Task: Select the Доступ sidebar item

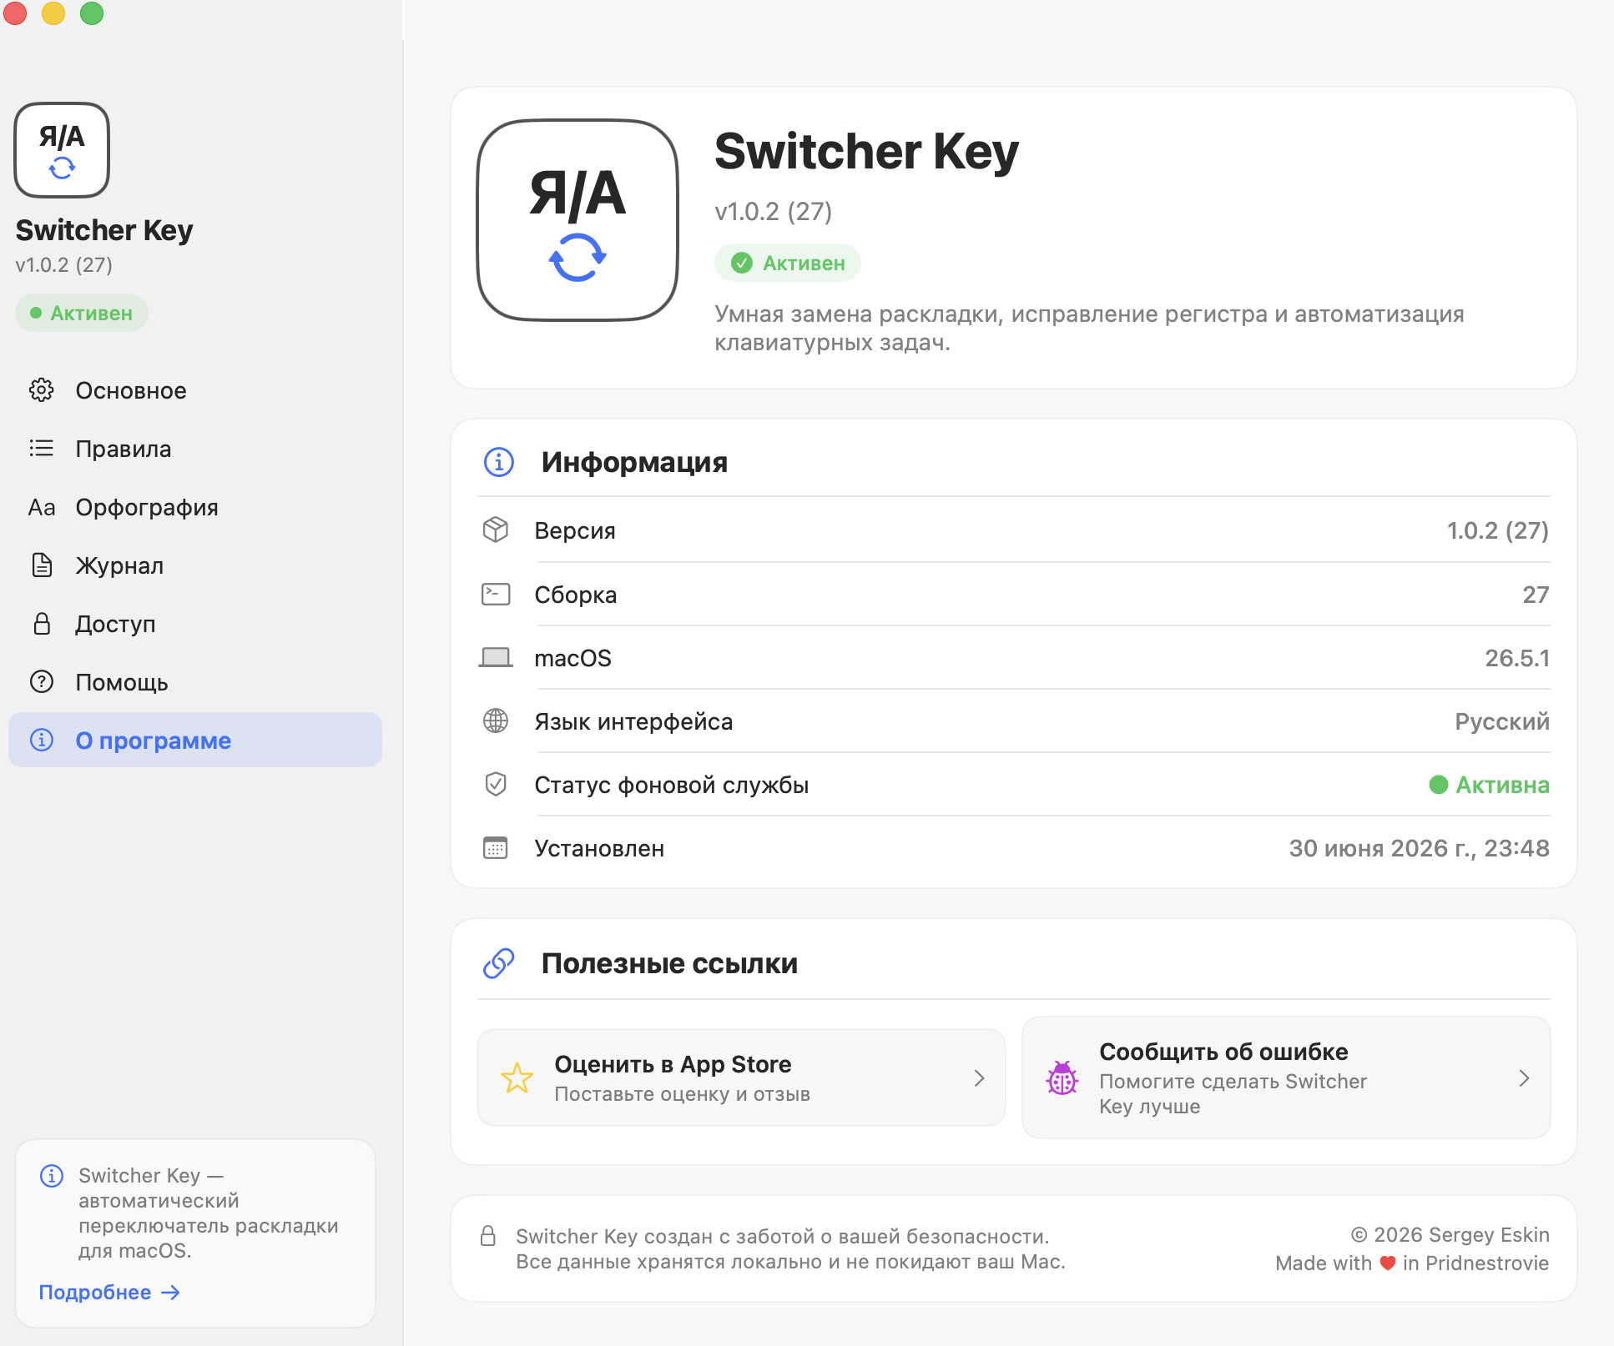Action: point(195,624)
